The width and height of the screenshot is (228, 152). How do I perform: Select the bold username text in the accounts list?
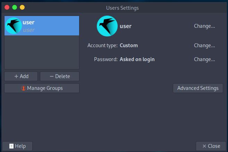click(28, 23)
